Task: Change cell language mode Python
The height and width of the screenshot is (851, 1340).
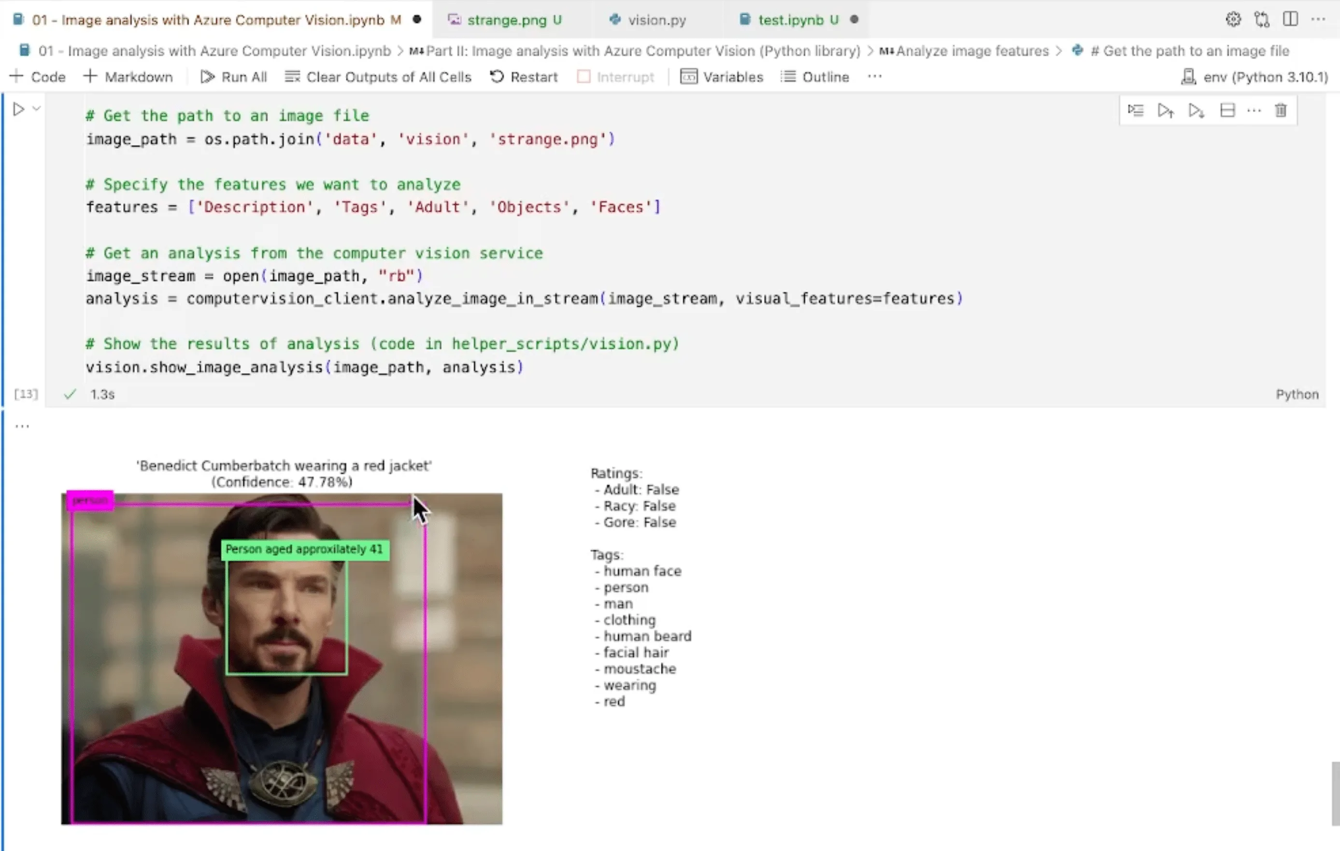Action: [x=1297, y=395]
